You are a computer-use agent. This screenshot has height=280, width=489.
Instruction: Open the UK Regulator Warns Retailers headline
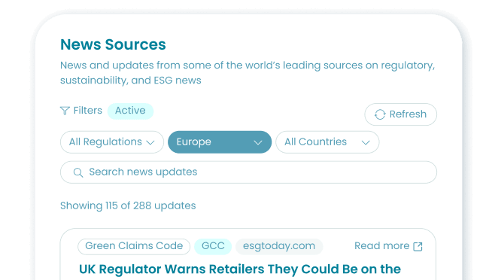[240, 269]
